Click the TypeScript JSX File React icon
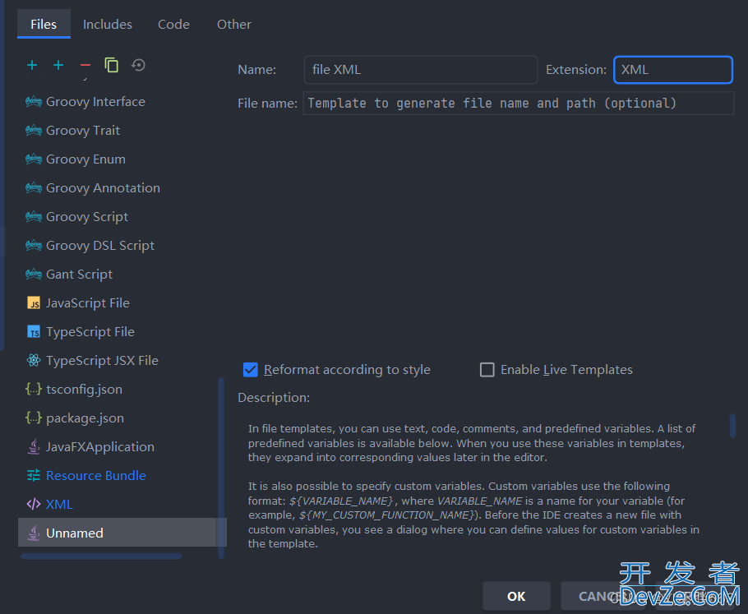 (34, 360)
